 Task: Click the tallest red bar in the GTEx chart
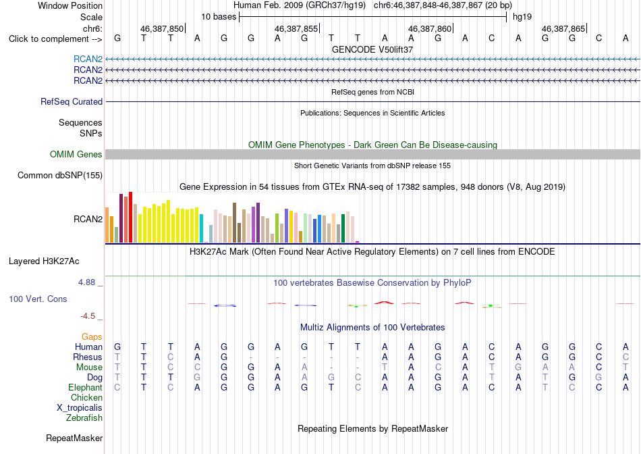click(x=131, y=218)
